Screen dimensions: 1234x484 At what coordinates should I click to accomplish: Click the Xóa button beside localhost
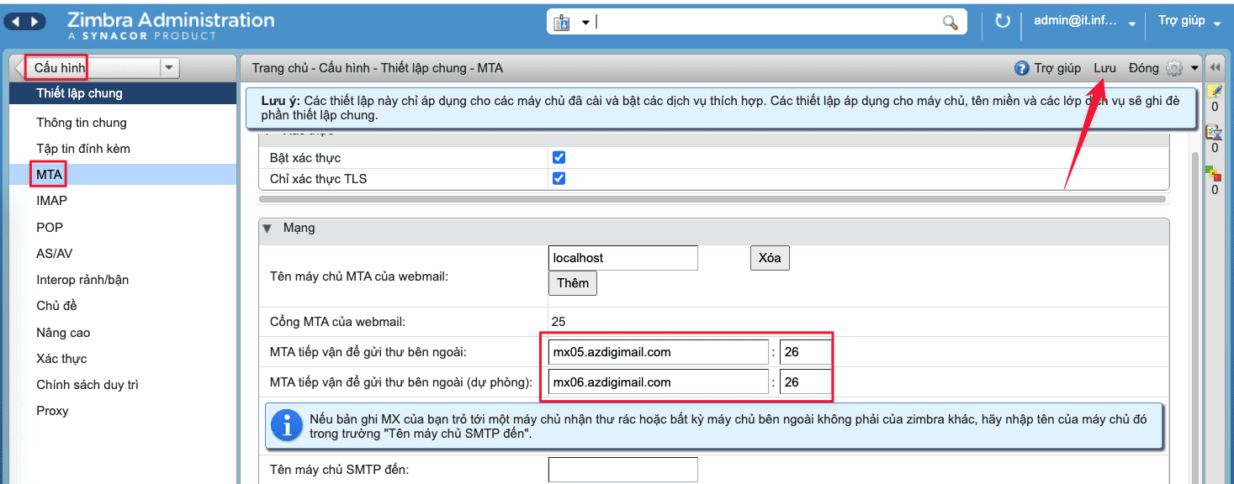(769, 258)
